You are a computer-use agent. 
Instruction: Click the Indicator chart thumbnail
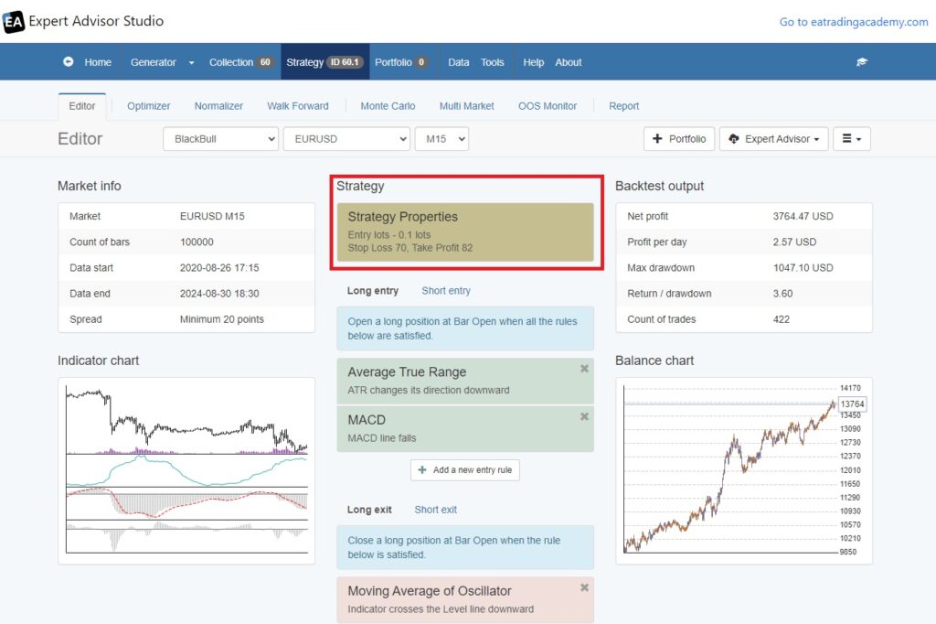pos(186,470)
